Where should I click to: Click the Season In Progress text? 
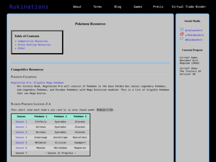click(x=60, y=153)
